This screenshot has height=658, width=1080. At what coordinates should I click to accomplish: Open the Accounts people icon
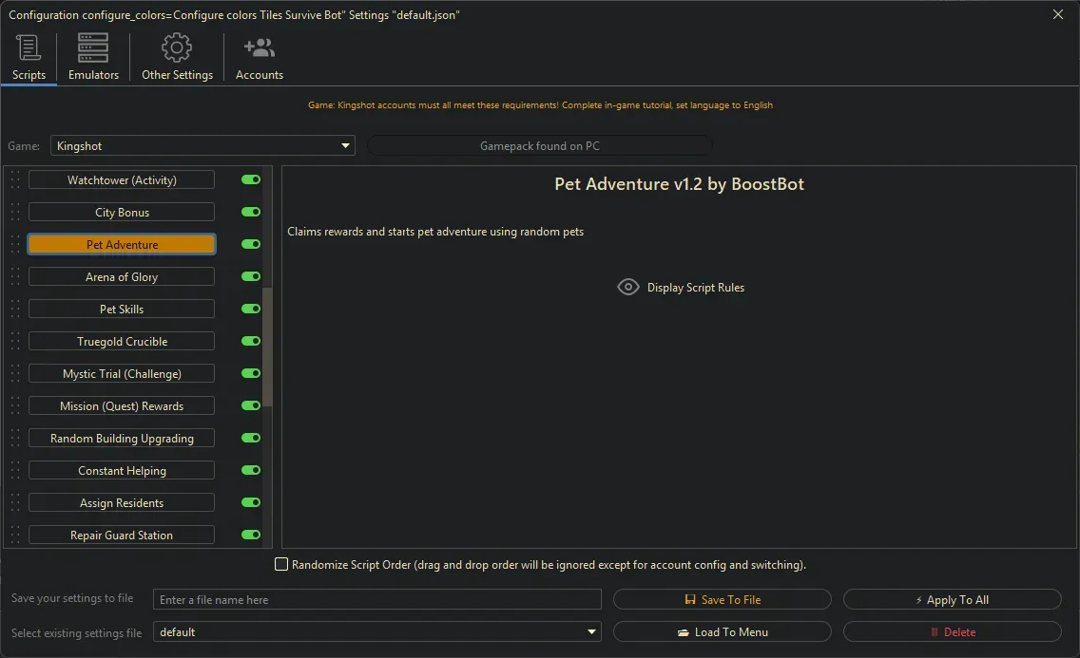pyautogui.click(x=259, y=47)
